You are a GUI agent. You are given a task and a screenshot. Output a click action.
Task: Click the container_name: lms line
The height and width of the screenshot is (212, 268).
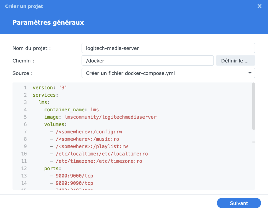tap(72, 110)
